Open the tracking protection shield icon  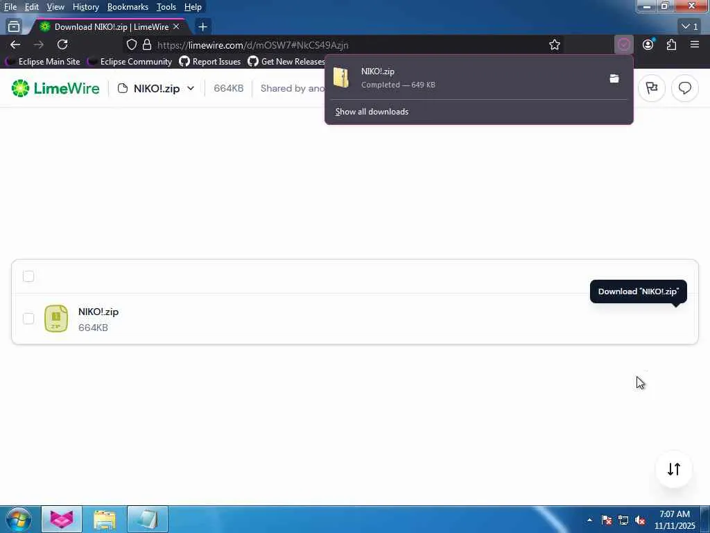pos(131,44)
